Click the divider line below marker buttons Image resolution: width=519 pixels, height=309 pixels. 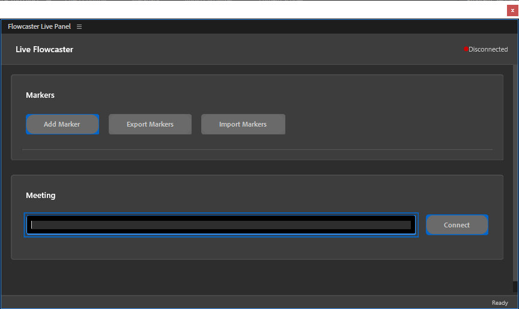point(257,149)
